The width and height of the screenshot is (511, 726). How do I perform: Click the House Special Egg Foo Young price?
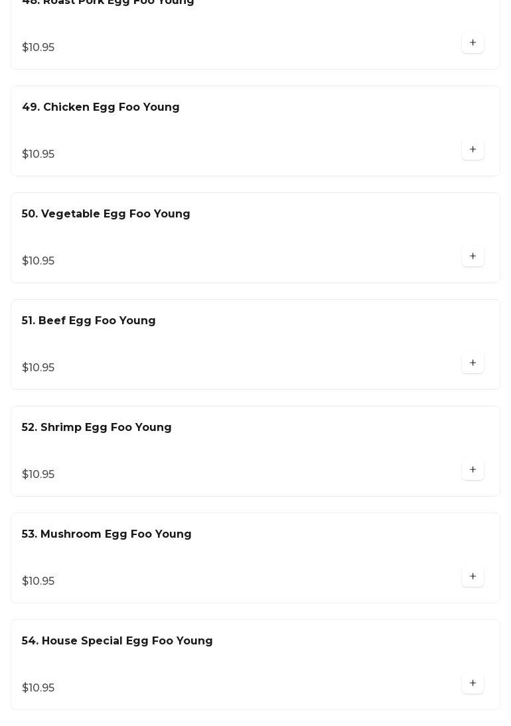38,688
